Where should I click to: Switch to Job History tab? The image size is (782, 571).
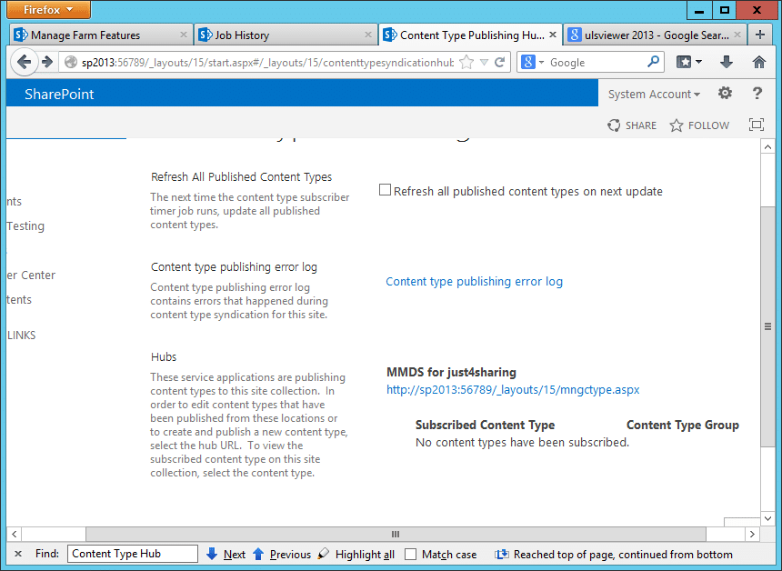tap(286, 35)
